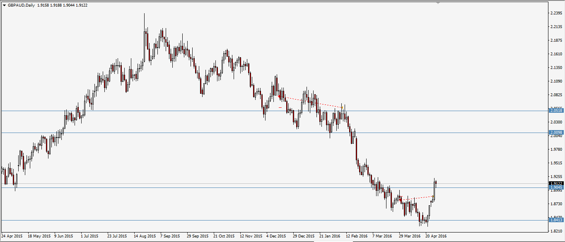
Task: Select the 2.0098 horizontal line price tag
Action: pyautogui.click(x=556, y=133)
